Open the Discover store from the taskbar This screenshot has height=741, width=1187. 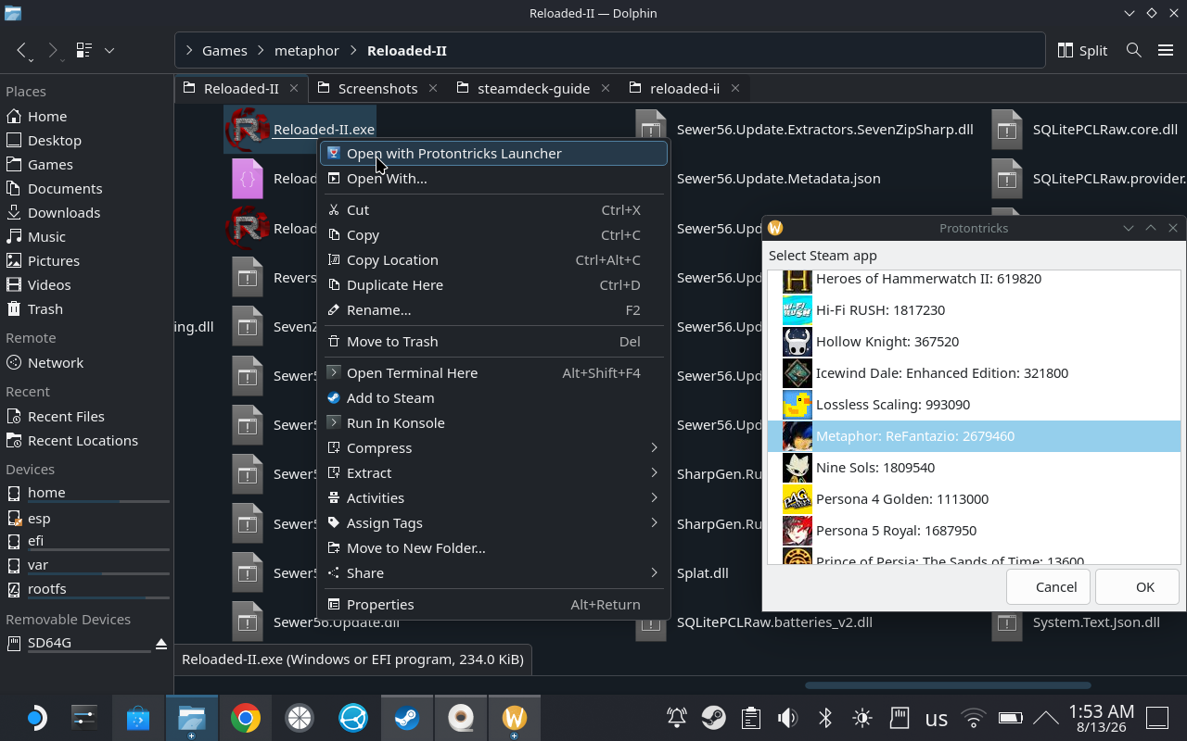pyautogui.click(x=138, y=718)
